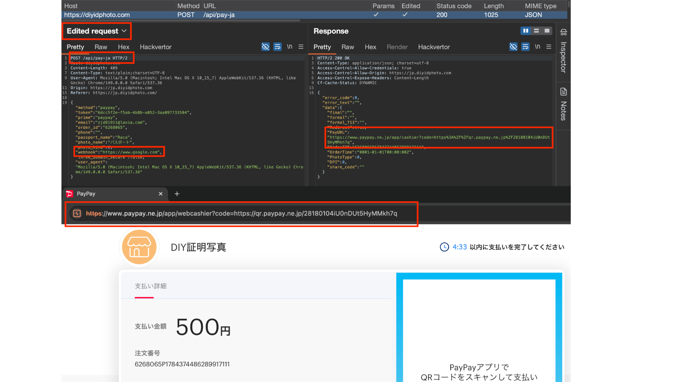Viewport: 679px width, 382px height.
Task: Click the DIY証明写真 store icon
Action: 139,247
